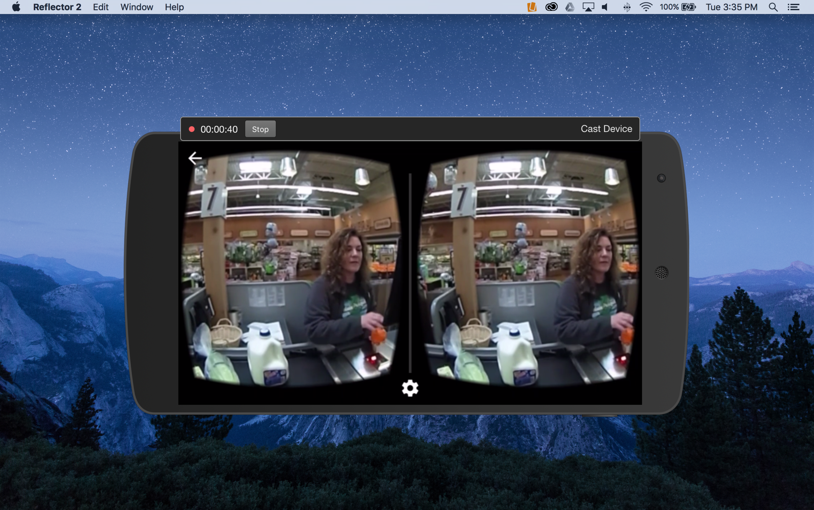Click the clock Tue 3:35 PM
This screenshot has height=510, width=814.
tap(731, 7)
